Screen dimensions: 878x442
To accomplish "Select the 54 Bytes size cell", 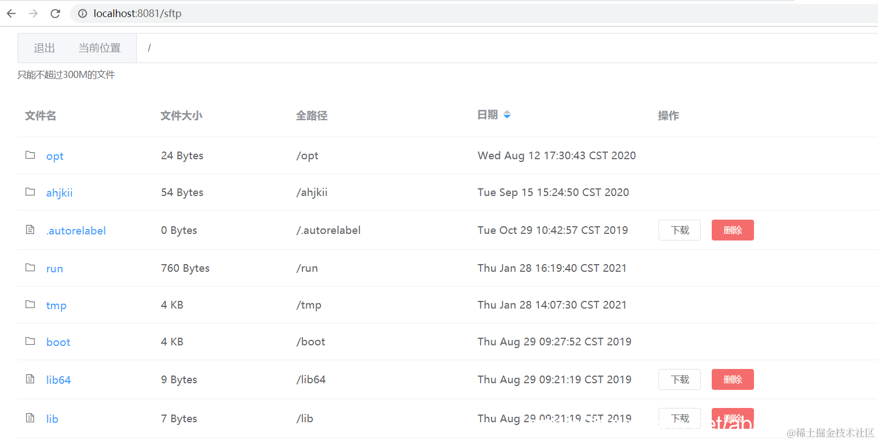I will (x=182, y=192).
